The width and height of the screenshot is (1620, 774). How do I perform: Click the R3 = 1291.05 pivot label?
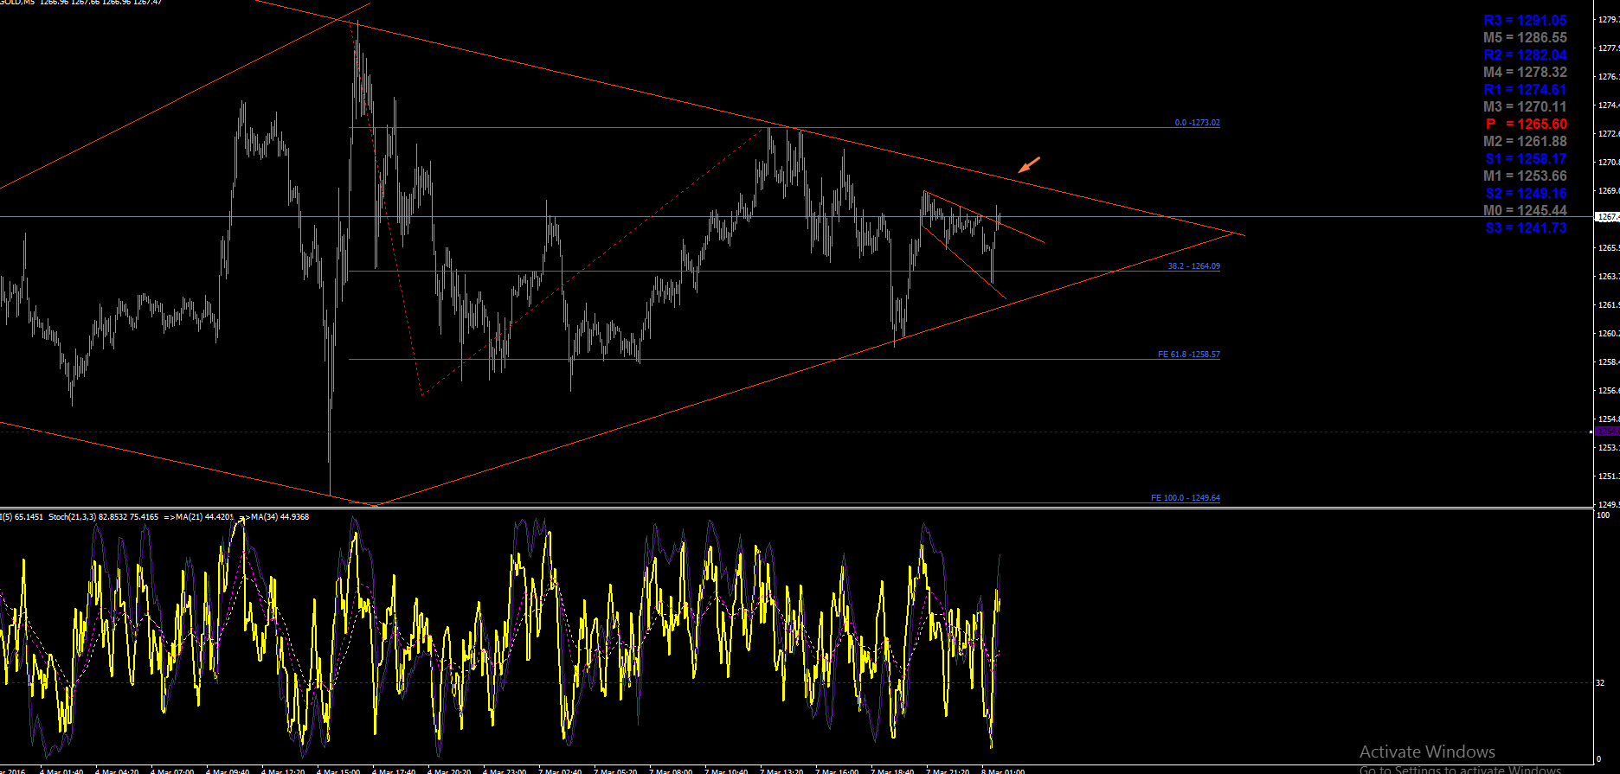1525,21
